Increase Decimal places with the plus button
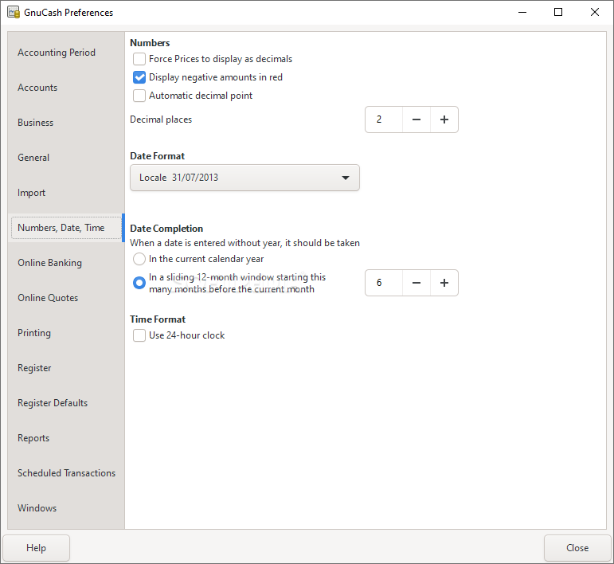The width and height of the screenshot is (614, 564). point(444,119)
